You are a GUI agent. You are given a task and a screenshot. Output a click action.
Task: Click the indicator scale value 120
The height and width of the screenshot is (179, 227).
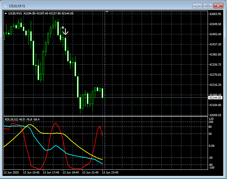pos(211,119)
